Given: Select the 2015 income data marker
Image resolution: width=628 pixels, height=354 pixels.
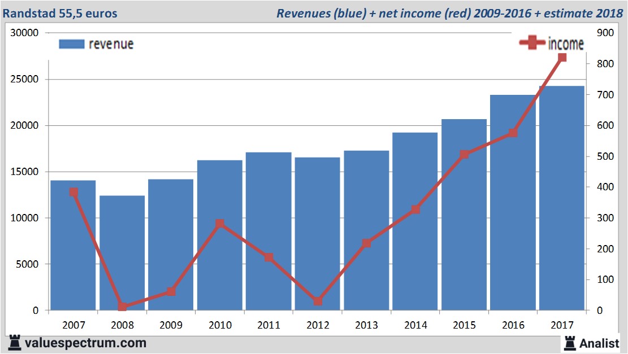Looking at the screenshot, I should [x=464, y=155].
